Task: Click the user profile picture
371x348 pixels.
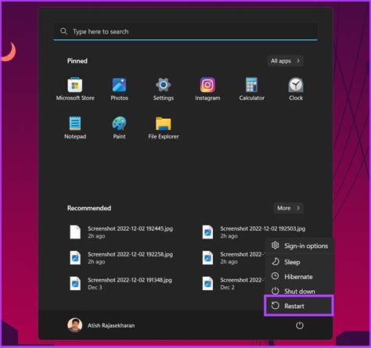Action: pos(75,325)
